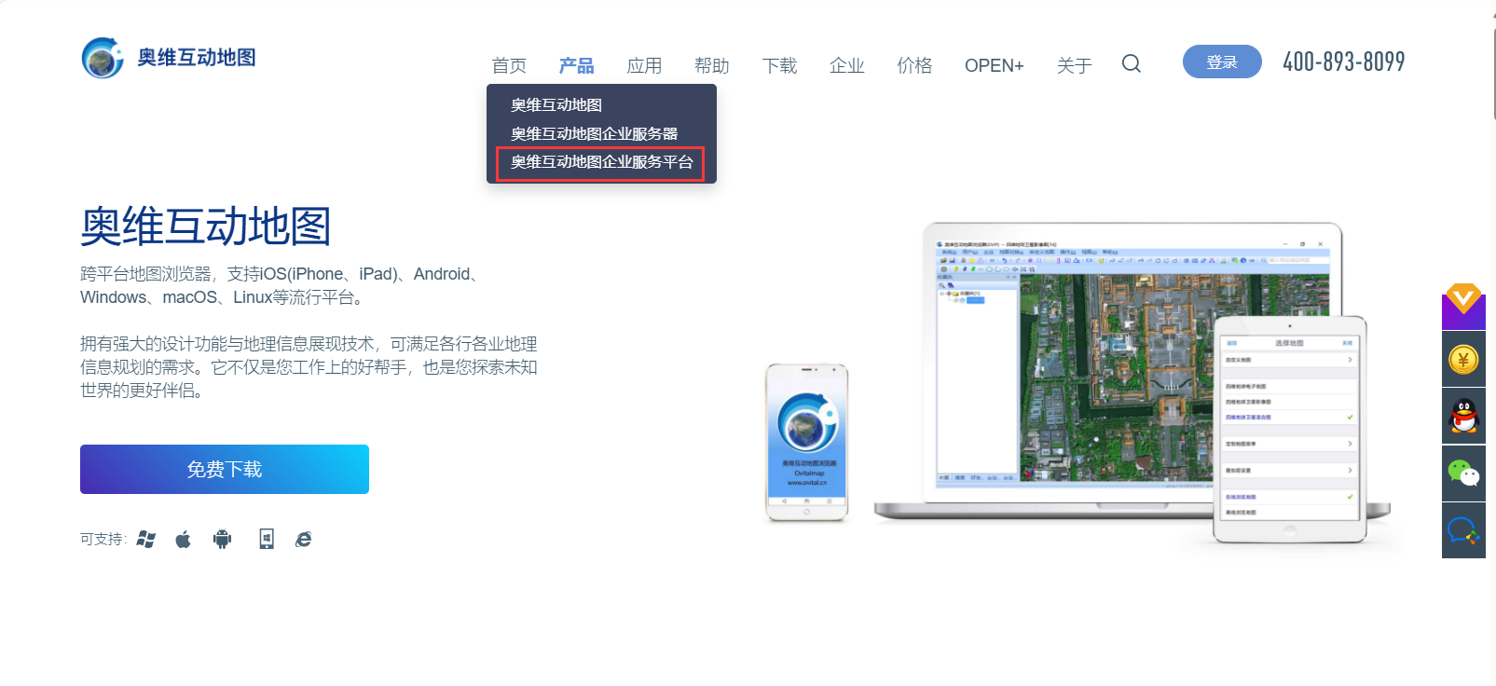The height and width of the screenshot is (686, 1496).
Task: Select 奥维互动地图企业服务器 in the dropdown
Action: [594, 133]
